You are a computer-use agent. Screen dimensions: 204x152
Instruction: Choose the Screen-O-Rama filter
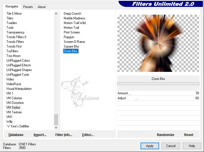tap(74, 42)
